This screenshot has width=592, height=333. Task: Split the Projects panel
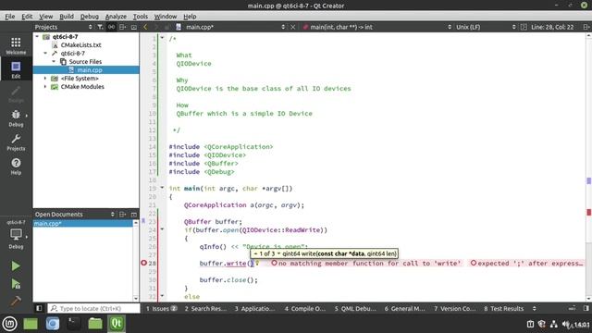123,27
